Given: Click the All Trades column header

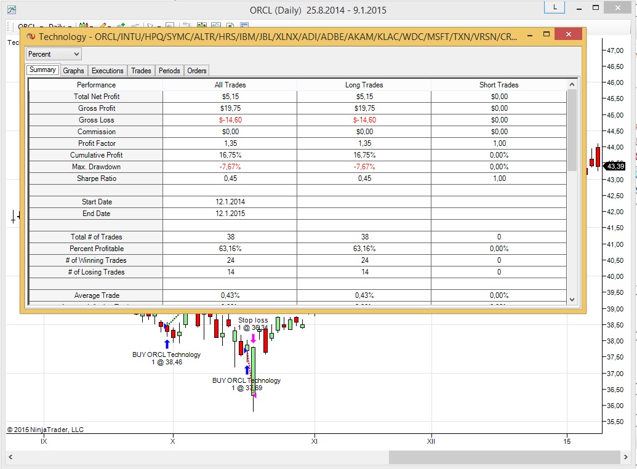Looking at the screenshot, I should 230,85.
